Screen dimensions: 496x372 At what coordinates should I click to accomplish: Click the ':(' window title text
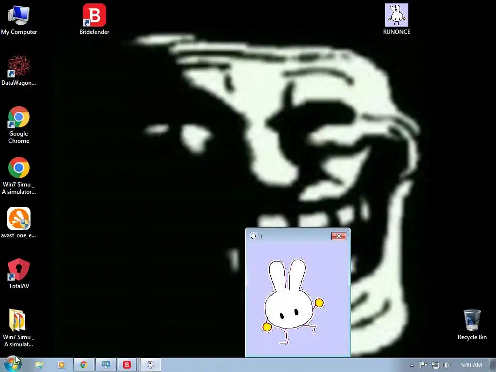tap(261, 236)
